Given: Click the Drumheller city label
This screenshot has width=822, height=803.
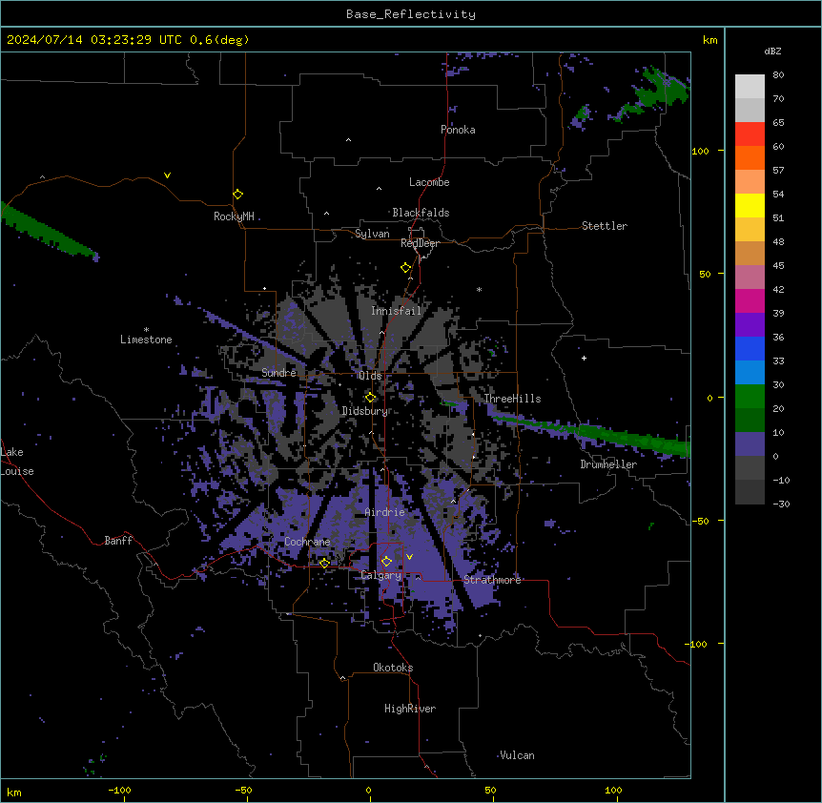Looking at the screenshot, I should (x=608, y=464).
